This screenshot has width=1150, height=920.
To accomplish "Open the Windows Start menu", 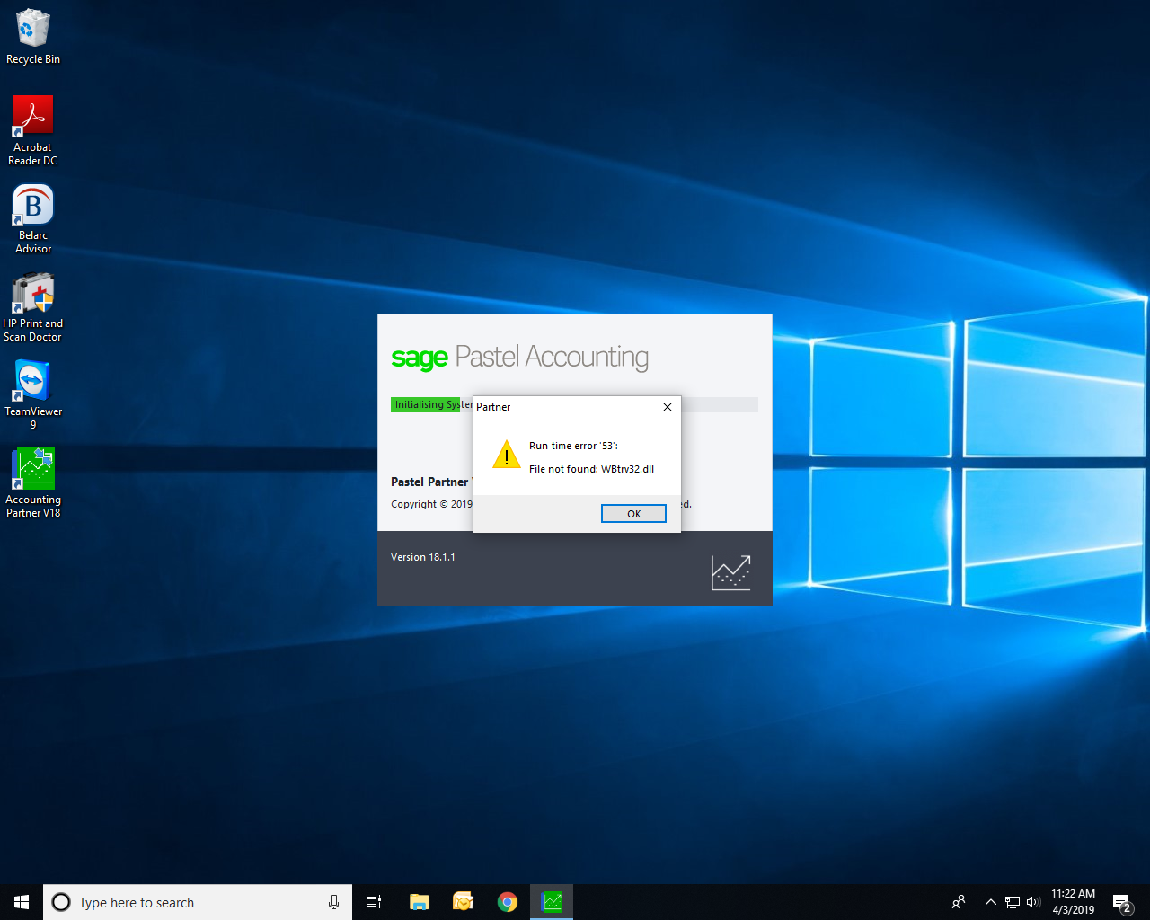I will (x=22, y=902).
